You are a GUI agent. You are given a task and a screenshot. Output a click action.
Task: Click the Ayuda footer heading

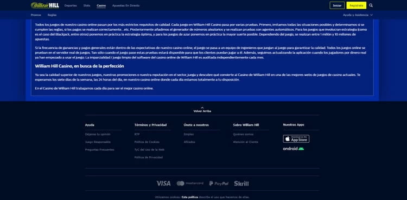tap(90, 125)
